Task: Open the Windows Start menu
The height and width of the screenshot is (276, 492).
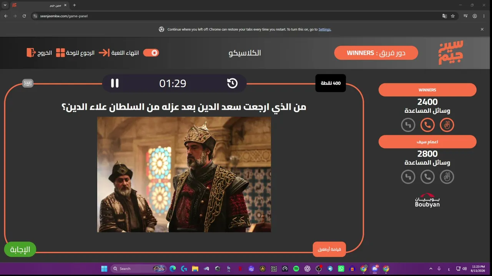Action: pos(104,269)
